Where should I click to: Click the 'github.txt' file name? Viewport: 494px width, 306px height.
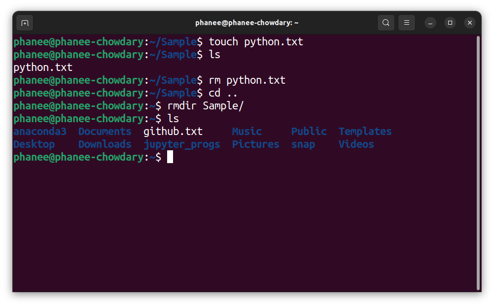tap(173, 131)
